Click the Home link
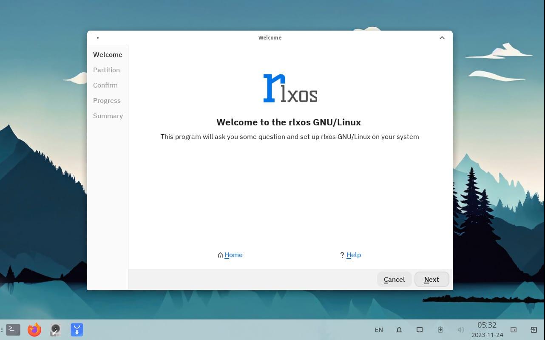Screen dimensions: 545x340 tap(233, 255)
